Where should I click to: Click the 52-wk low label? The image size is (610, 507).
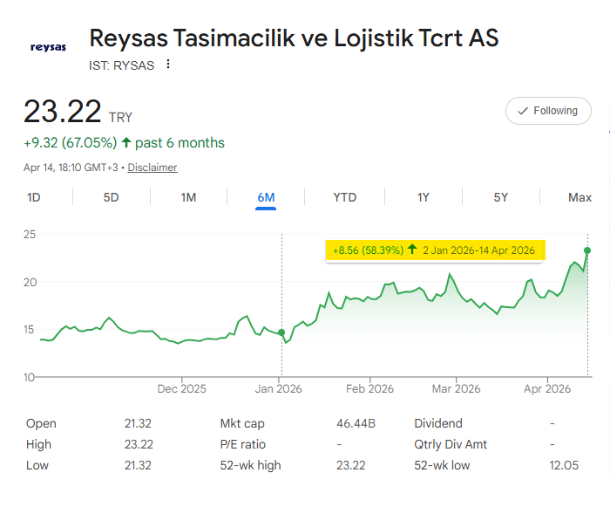coord(442,465)
